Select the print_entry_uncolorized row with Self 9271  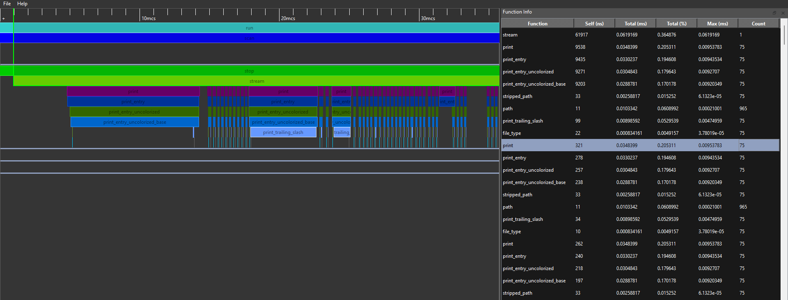click(640, 72)
